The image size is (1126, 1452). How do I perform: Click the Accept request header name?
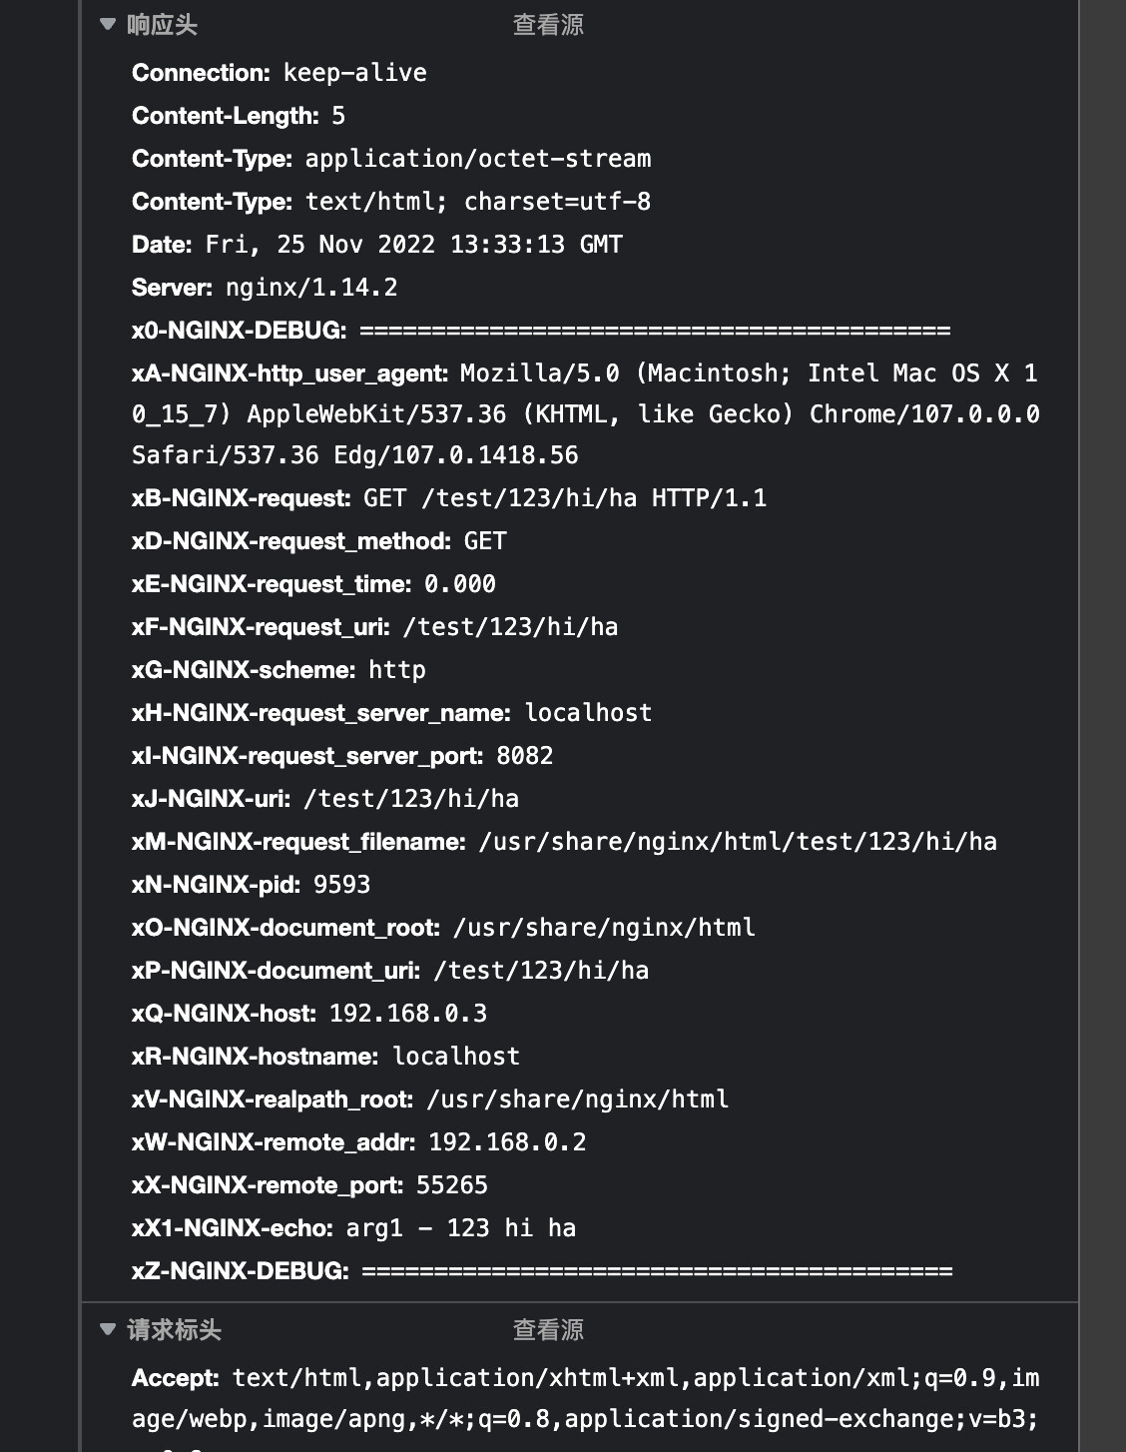[x=176, y=1378]
